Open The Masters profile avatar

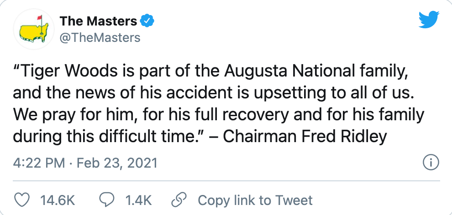point(34,30)
